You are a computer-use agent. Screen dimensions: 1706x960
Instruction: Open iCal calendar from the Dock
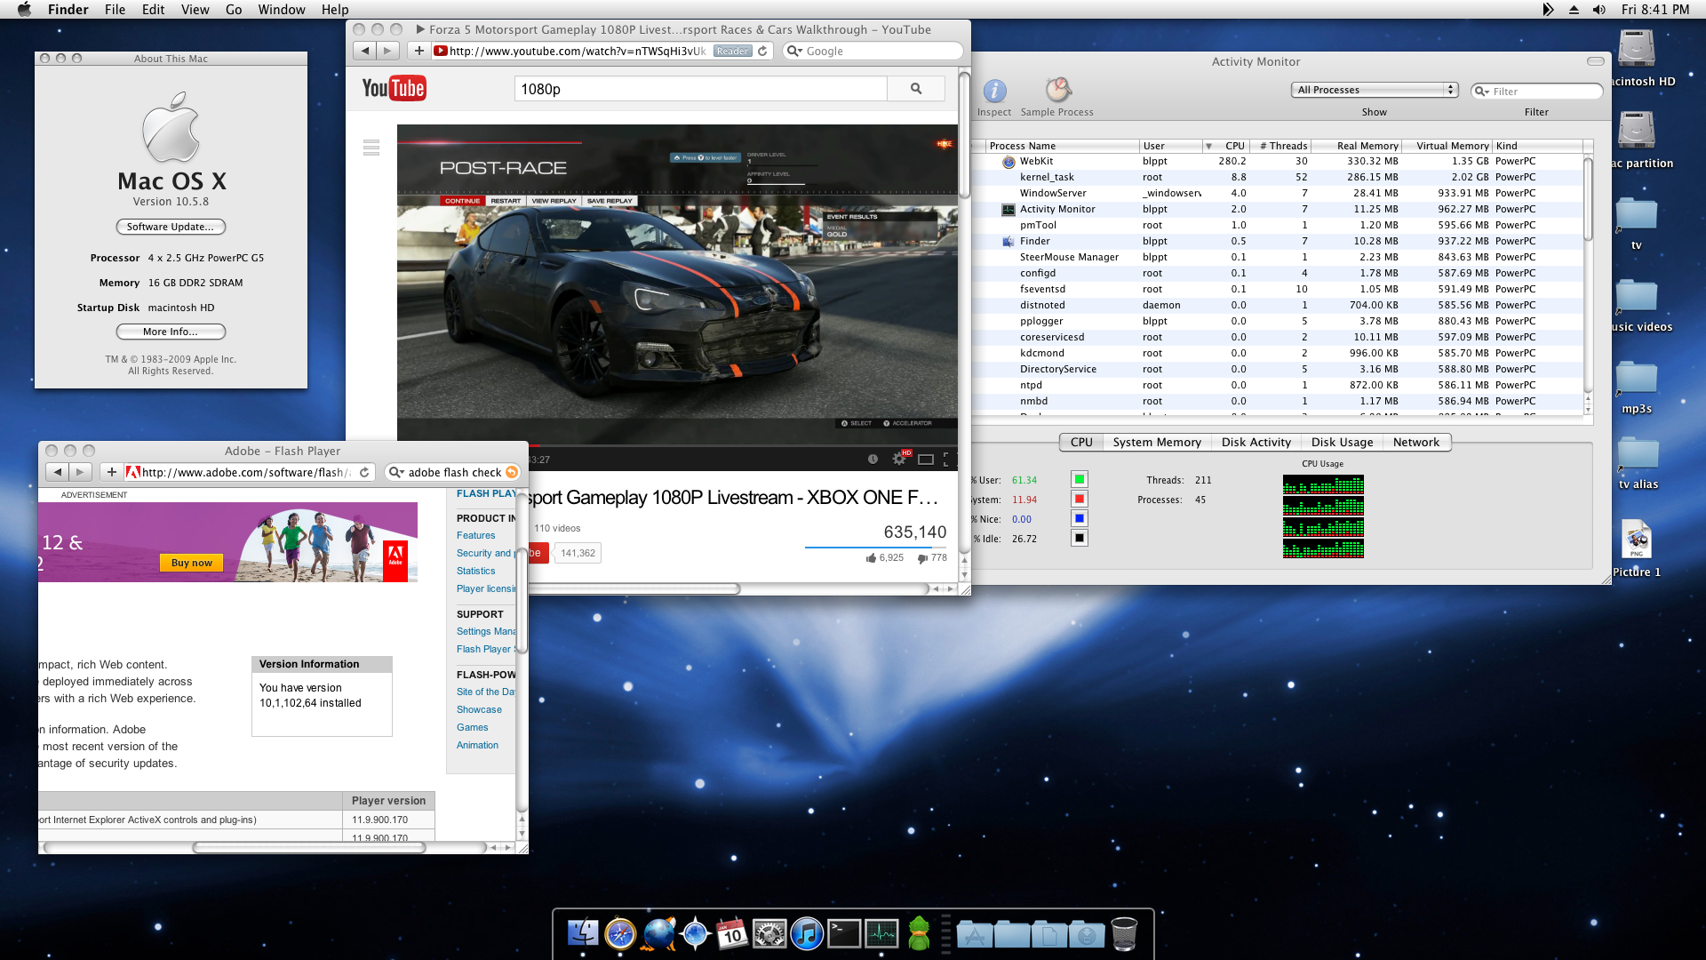pos(732,934)
